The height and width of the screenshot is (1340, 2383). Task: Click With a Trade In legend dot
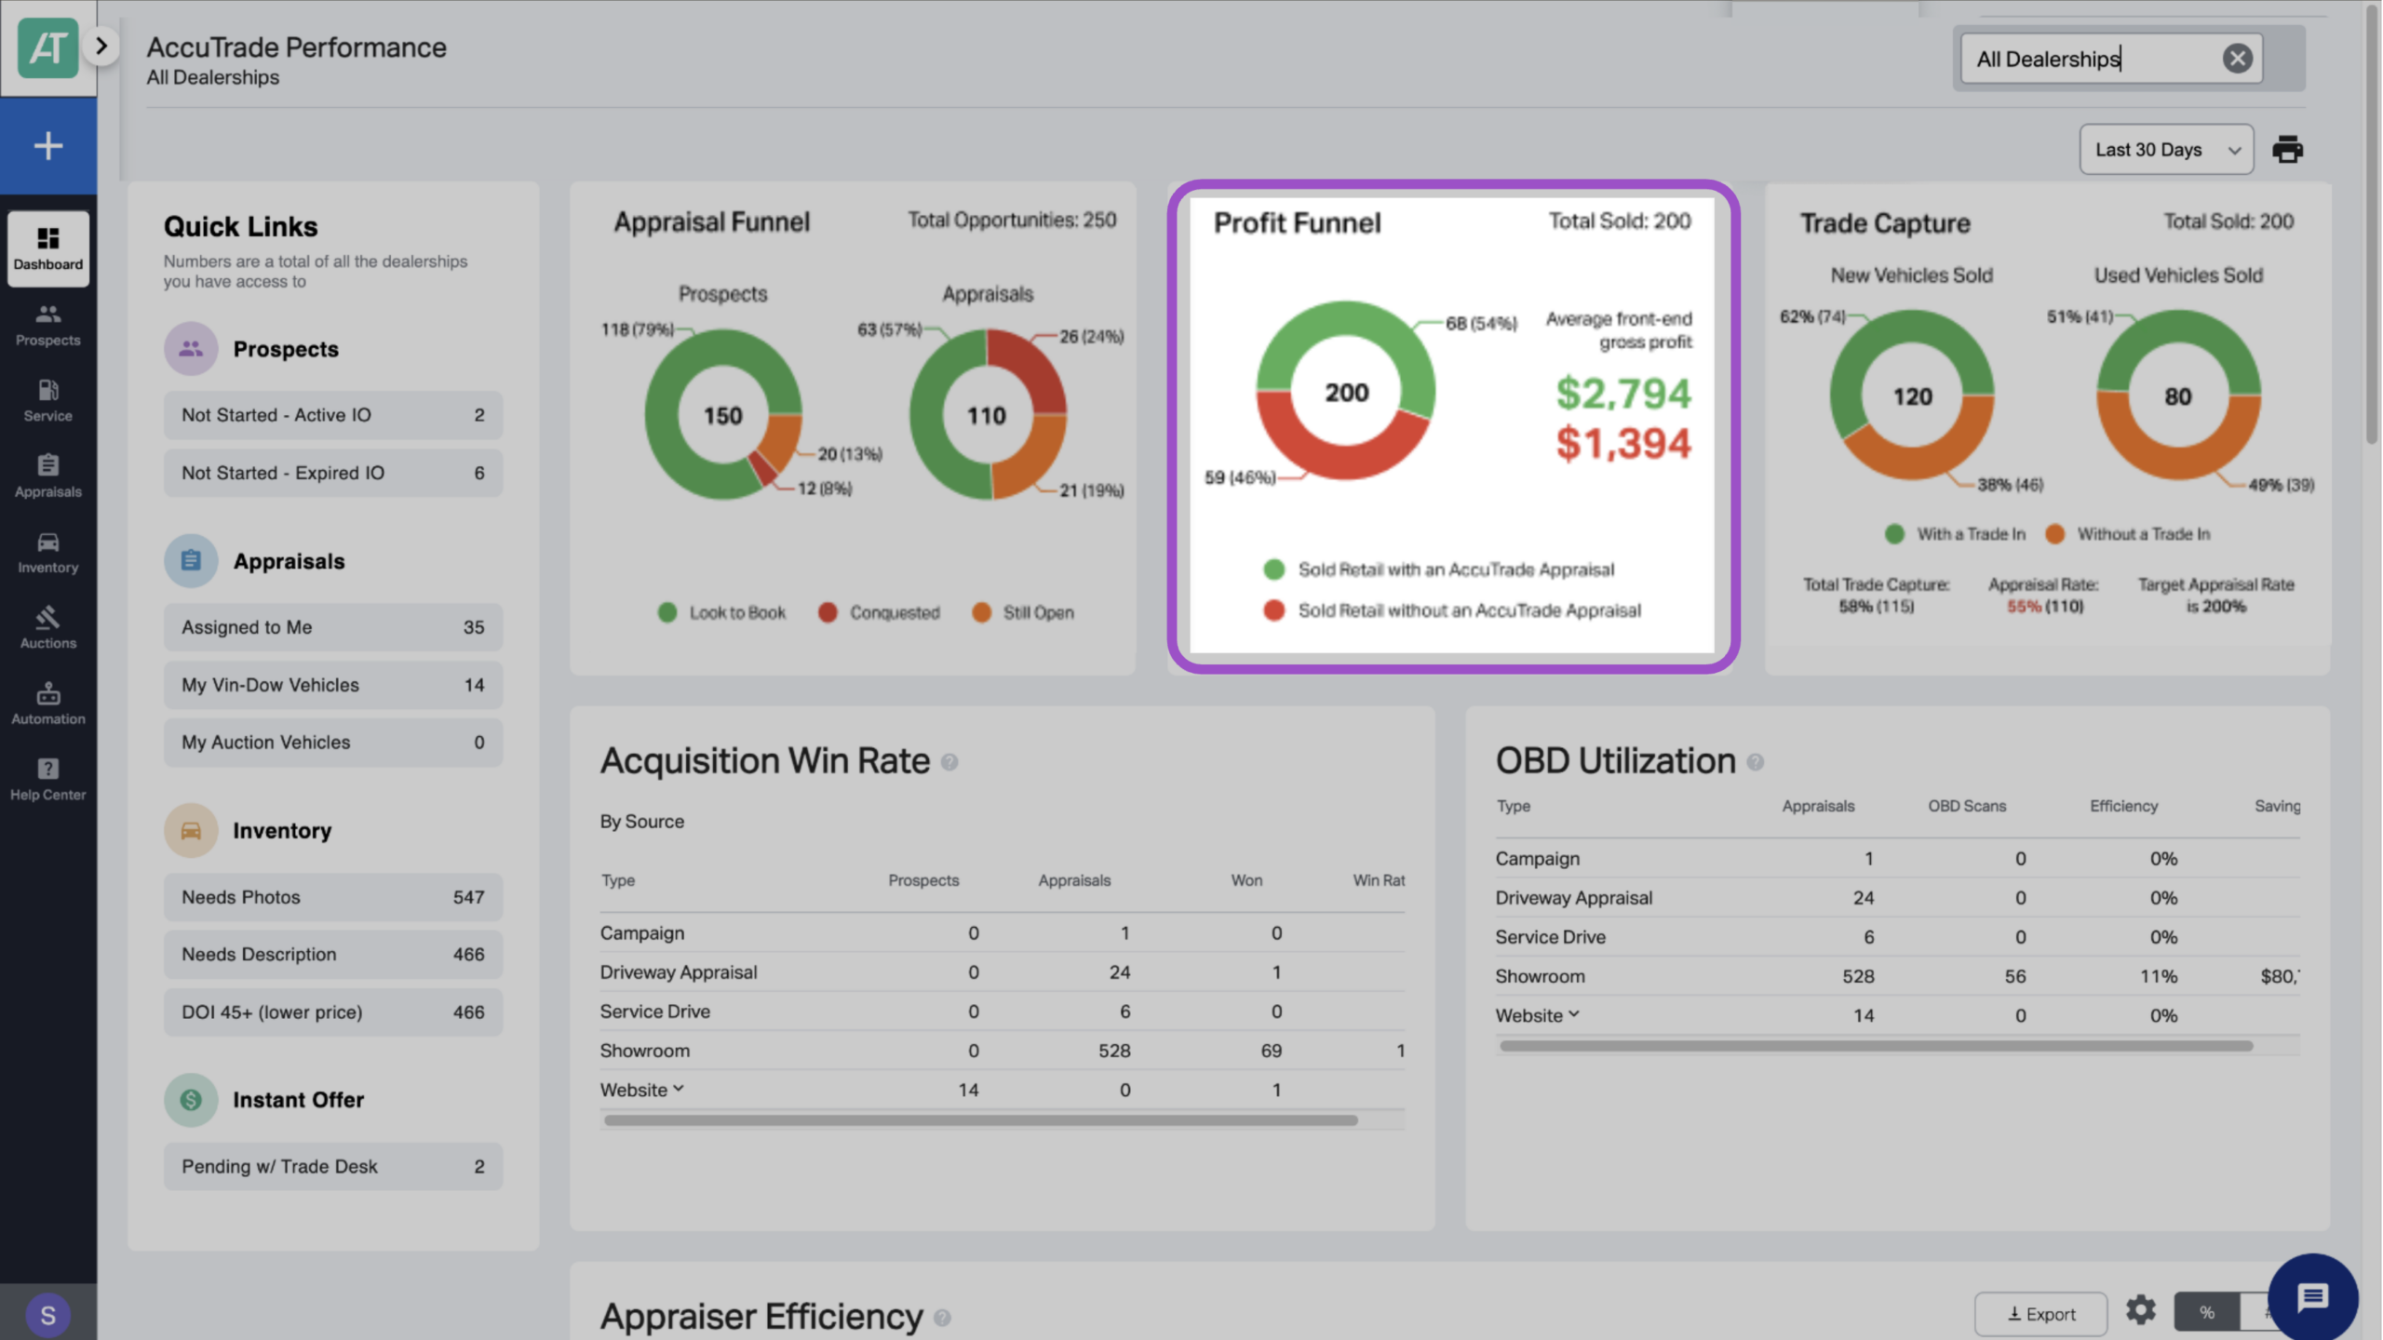(1894, 534)
